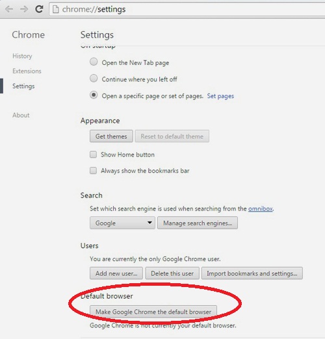Click the 'Chrome' title in sidebar
Screen dimensions: 325x339
(29, 34)
